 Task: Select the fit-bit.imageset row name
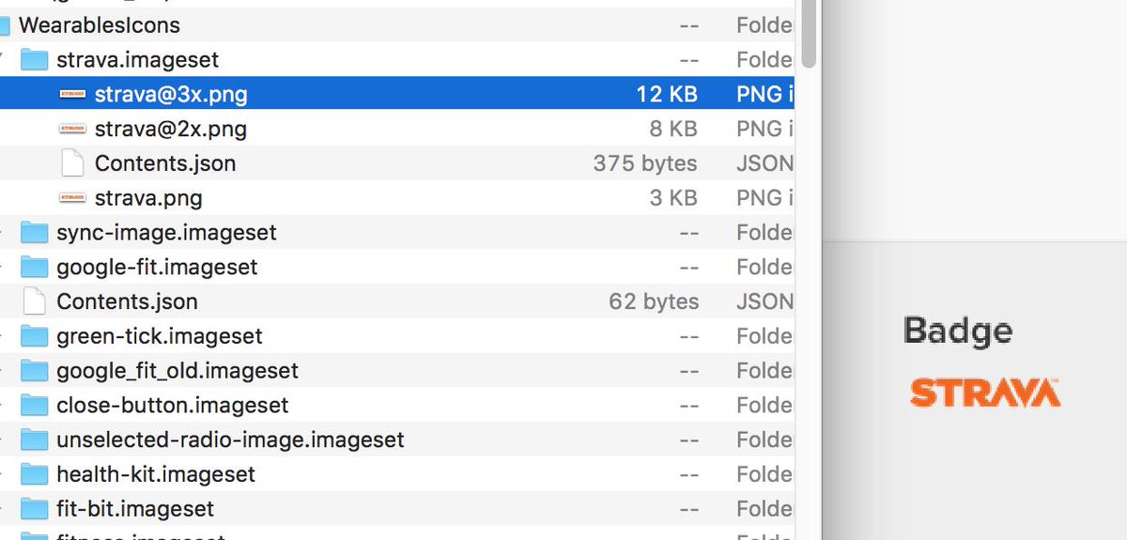(x=135, y=509)
